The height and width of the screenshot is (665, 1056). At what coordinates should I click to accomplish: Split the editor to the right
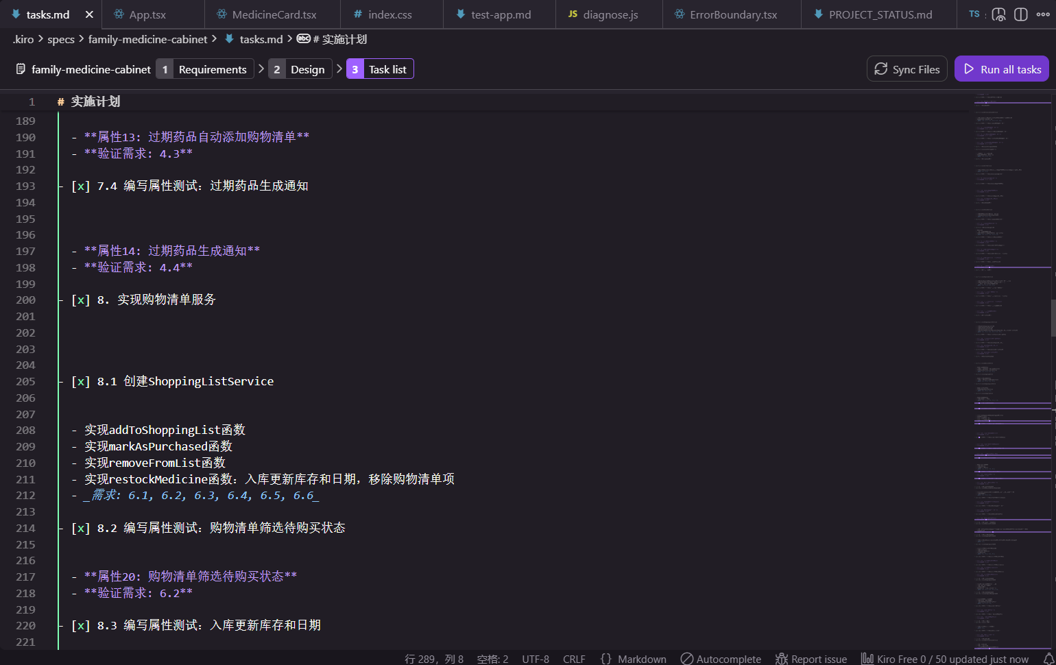(1021, 14)
